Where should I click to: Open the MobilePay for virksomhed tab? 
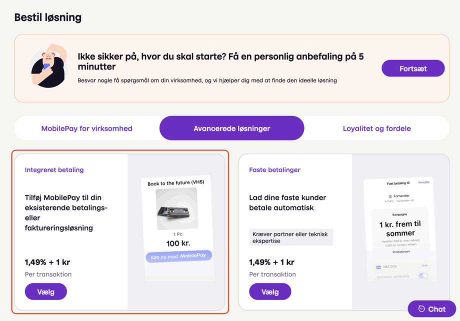pos(86,128)
